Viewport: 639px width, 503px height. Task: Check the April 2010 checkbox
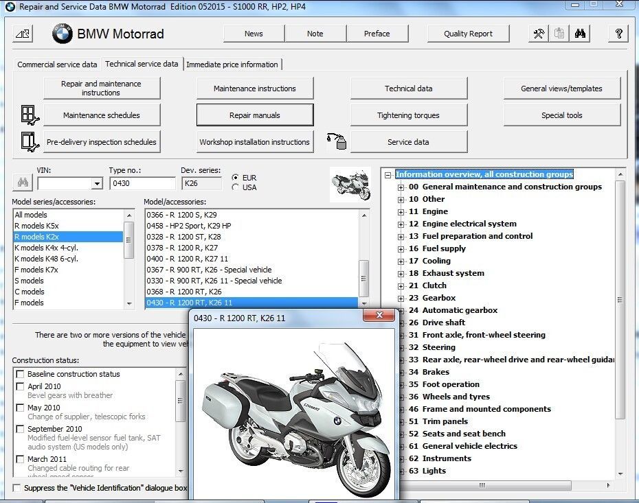pyautogui.click(x=20, y=386)
